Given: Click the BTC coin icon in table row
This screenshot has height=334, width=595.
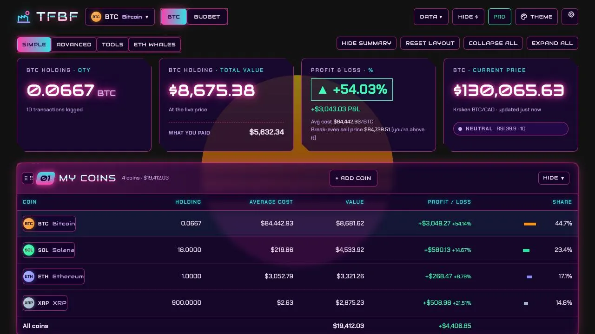Looking at the screenshot, I should (x=29, y=224).
